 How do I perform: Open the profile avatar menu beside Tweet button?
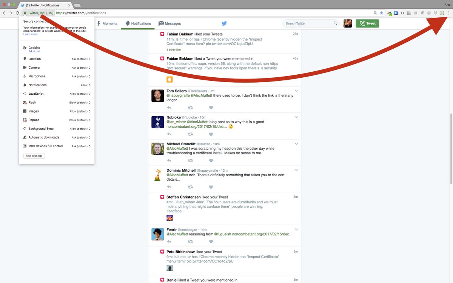pyautogui.click(x=348, y=23)
